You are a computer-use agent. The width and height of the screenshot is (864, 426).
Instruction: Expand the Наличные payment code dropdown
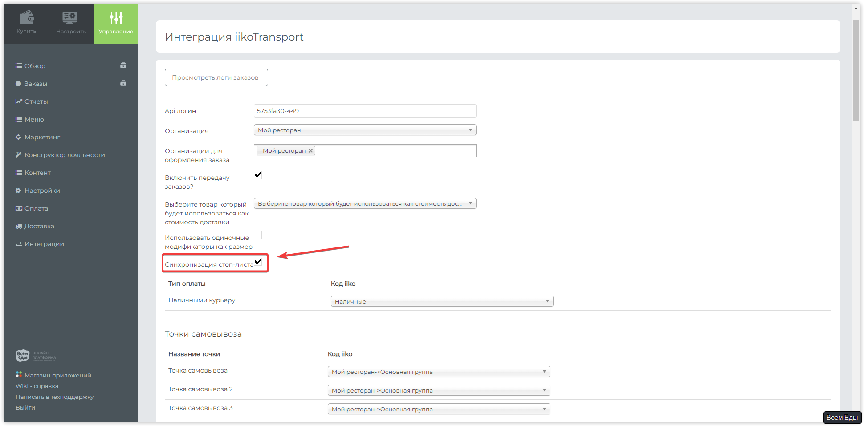coord(442,301)
